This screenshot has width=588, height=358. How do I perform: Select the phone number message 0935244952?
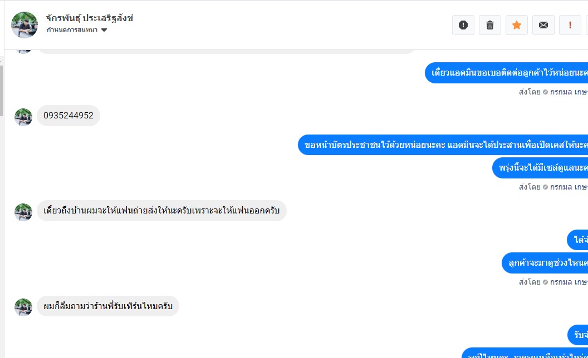pyautogui.click(x=68, y=115)
